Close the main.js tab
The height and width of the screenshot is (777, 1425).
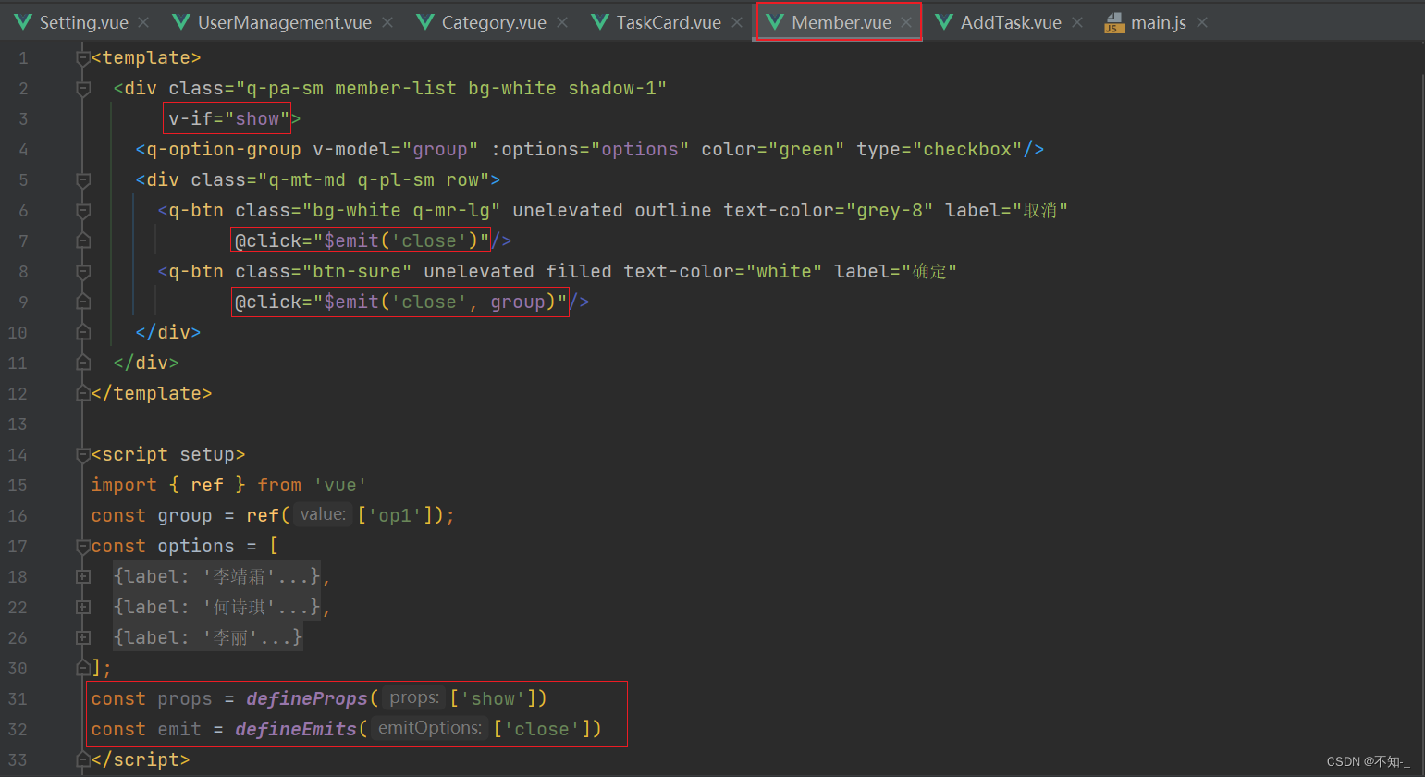click(1202, 22)
